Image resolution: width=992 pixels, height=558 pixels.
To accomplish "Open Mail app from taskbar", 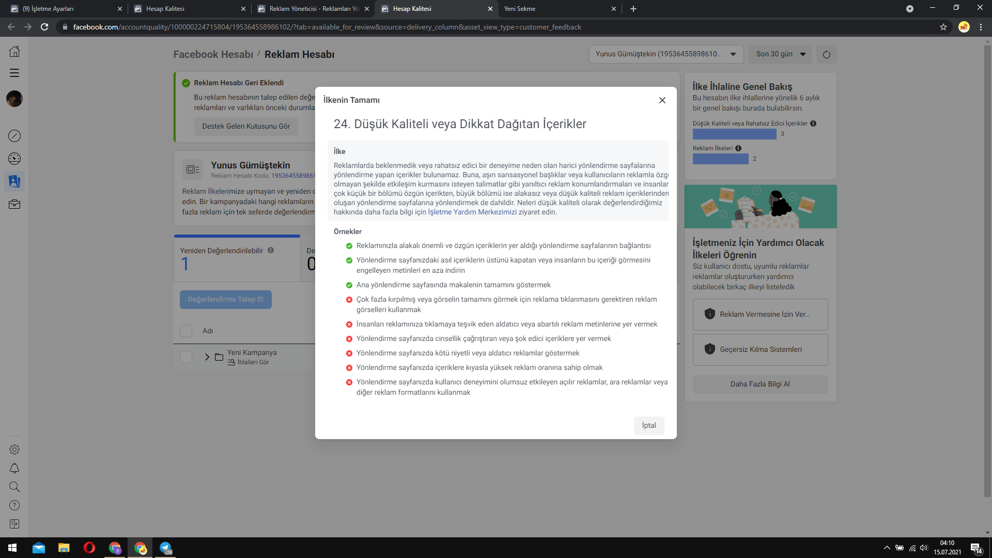I will click(39, 548).
